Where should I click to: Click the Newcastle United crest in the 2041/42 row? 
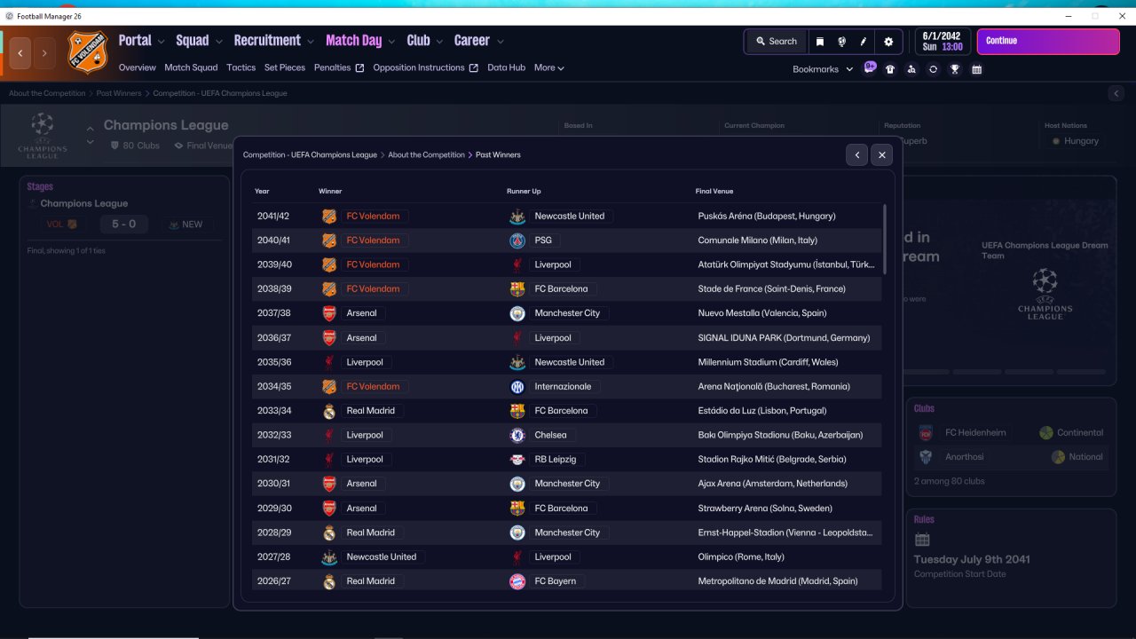coord(517,216)
